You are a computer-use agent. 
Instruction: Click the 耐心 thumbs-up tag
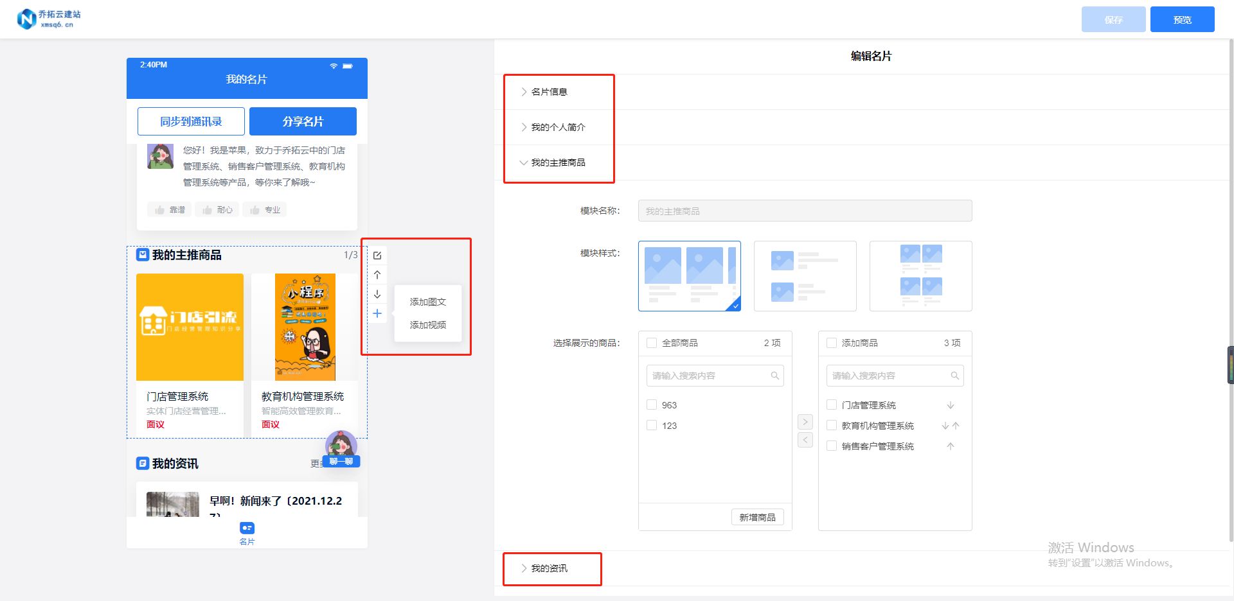(217, 210)
